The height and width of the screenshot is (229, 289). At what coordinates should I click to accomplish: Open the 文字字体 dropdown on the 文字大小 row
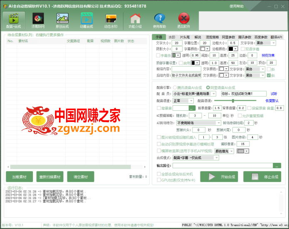(274, 43)
